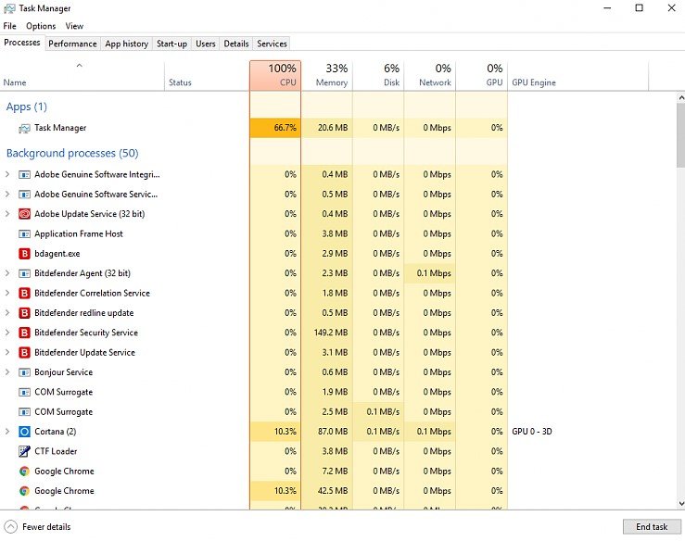This screenshot has width=685, height=541.
Task: Sort by the Name column header
Action: pyautogui.click(x=82, y=76)
